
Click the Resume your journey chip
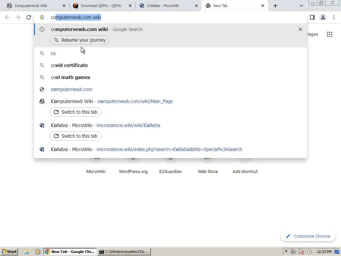pos(80,40)
